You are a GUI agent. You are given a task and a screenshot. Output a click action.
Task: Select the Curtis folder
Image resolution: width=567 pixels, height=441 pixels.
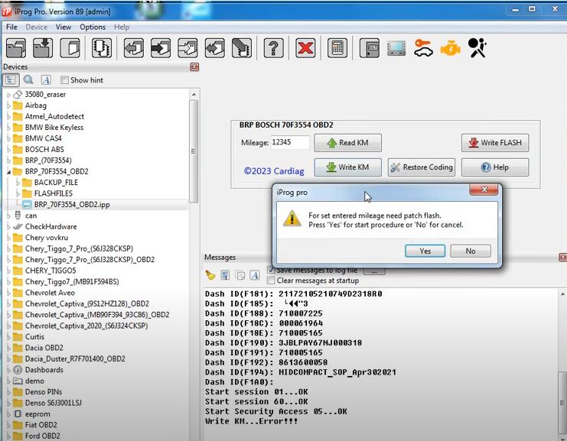pyautogui.click(x=34, y=337)
